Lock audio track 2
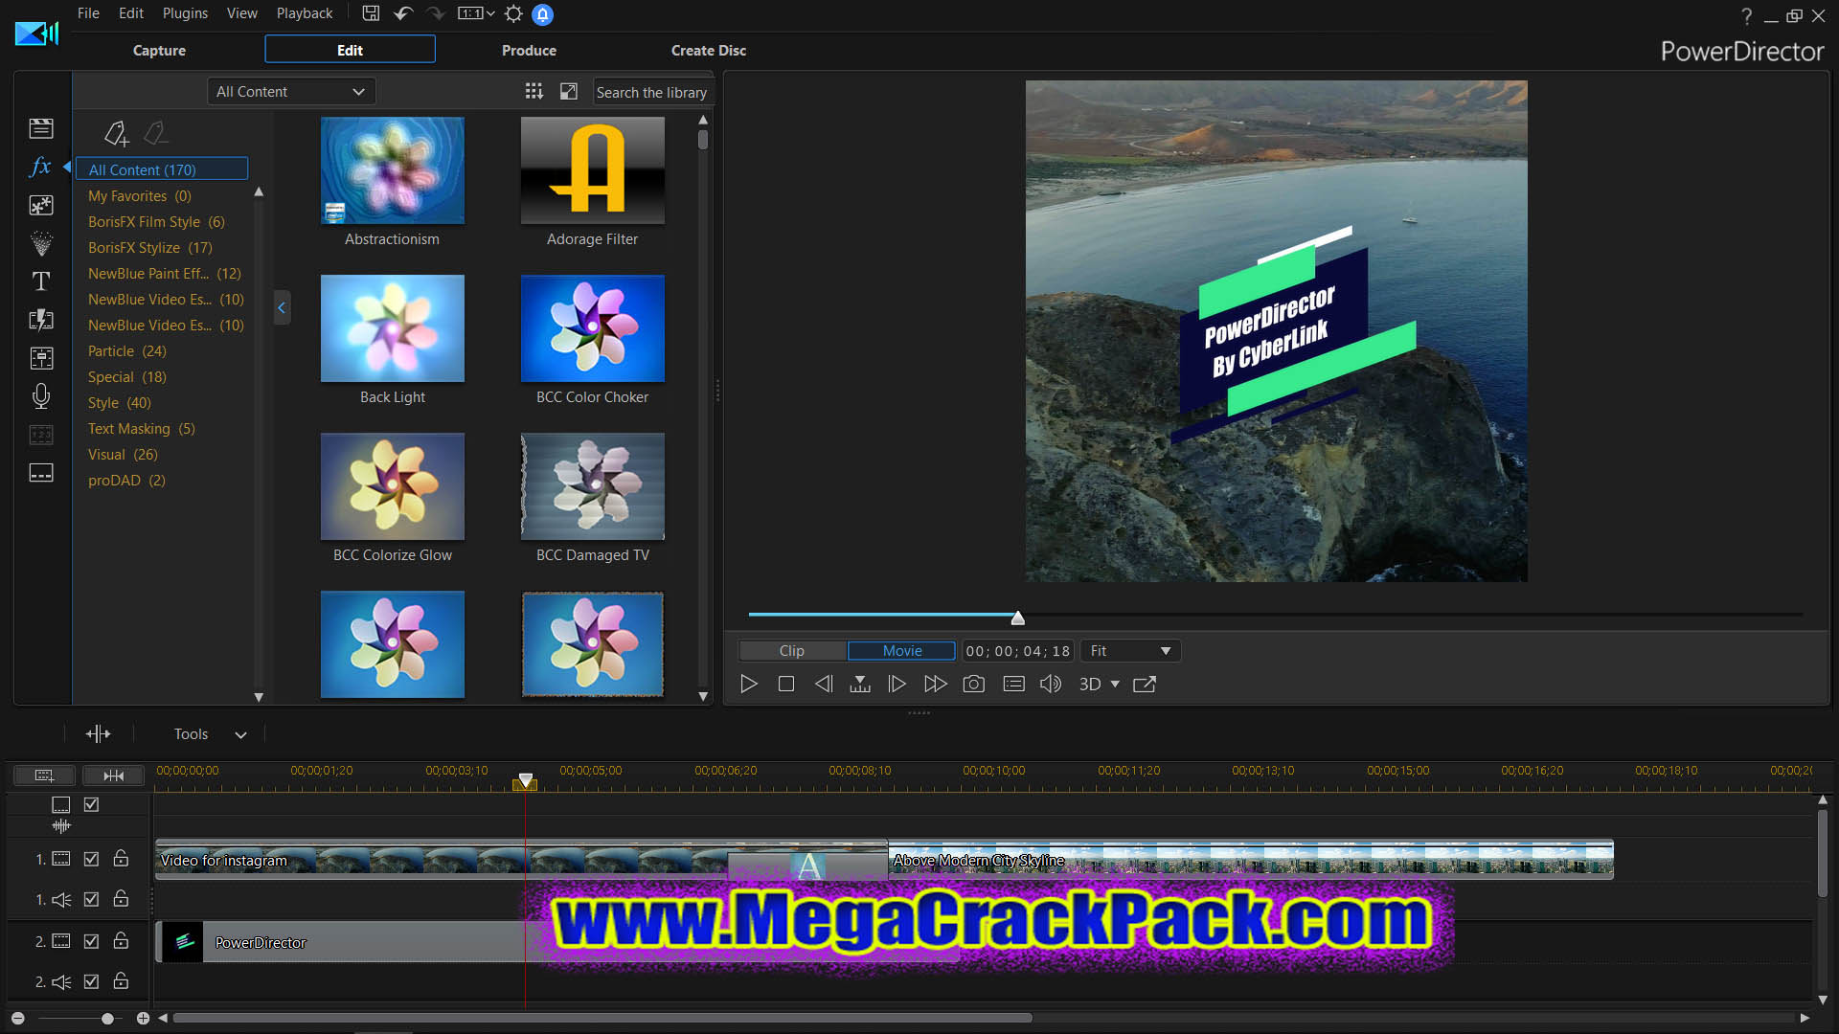 [x=121, y=980]
